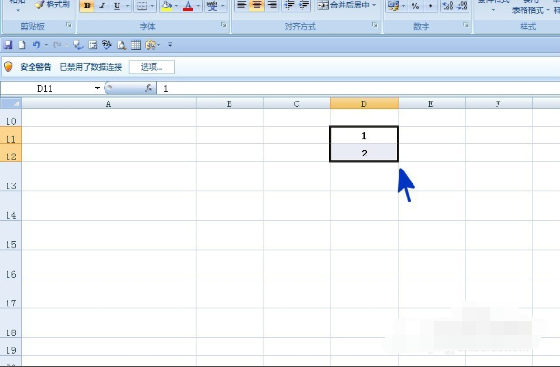Toggle center alignment
The image size is (560, 367).
click(257, 5)
